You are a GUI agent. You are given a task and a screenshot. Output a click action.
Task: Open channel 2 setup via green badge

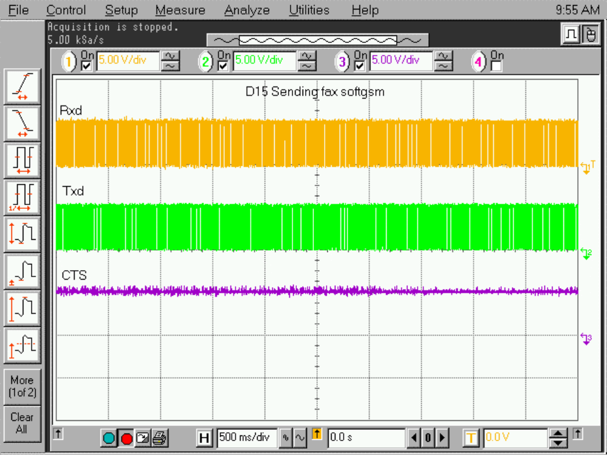click(x=205, y=62)
